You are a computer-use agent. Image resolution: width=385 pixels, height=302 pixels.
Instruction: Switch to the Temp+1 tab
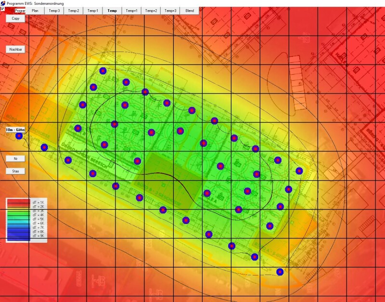(131, 11)
